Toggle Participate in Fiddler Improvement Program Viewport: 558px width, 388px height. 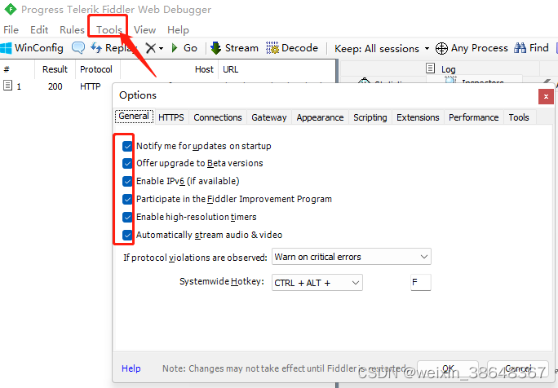[x=127, y=199]
